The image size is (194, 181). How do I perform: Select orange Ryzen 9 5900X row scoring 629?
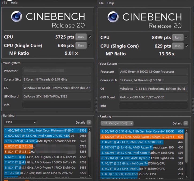coord(142,137)
